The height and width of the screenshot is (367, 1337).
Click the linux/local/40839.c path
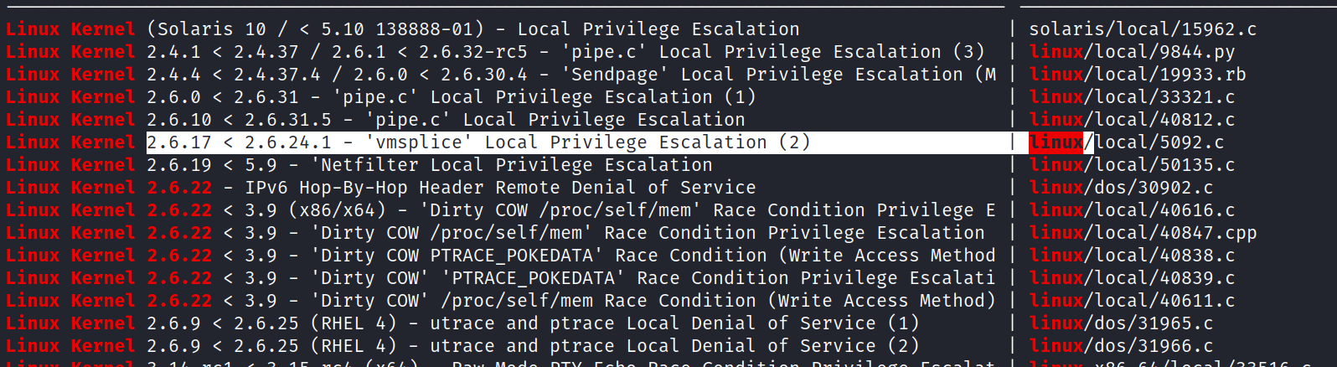click(1132, 278)
